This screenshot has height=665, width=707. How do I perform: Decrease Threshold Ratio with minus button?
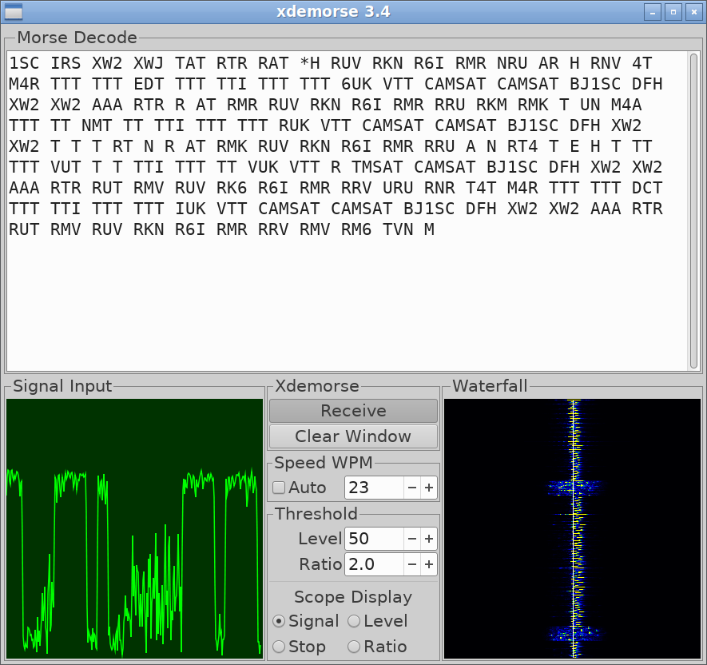coord(412,564)
